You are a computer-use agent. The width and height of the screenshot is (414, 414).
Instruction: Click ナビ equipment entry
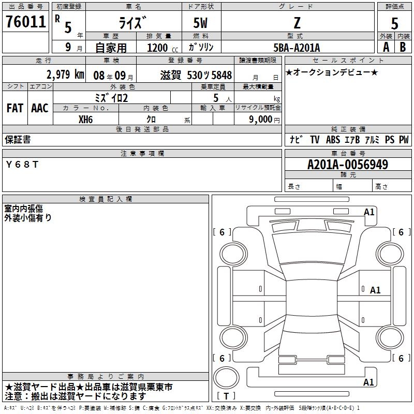[x=295, y=139]
